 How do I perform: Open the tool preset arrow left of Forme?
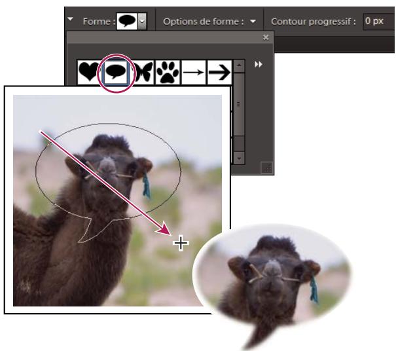71,19
